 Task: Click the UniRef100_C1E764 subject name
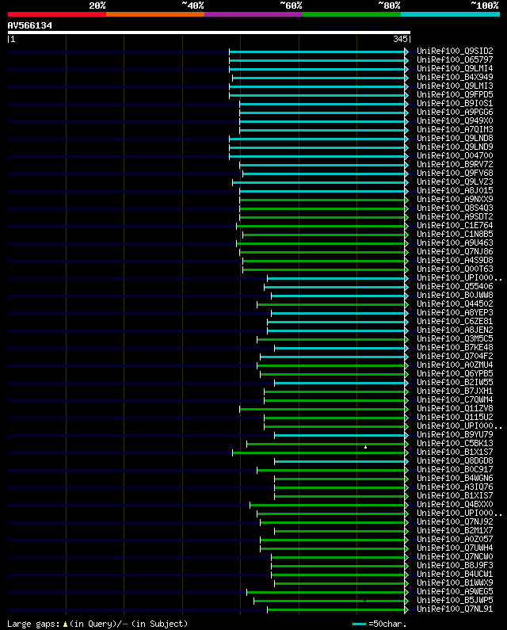[455, 225]
